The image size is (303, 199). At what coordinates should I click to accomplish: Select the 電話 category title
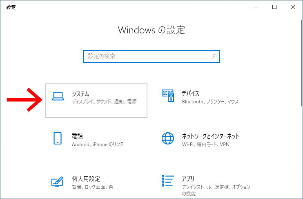tap(77, 136)
